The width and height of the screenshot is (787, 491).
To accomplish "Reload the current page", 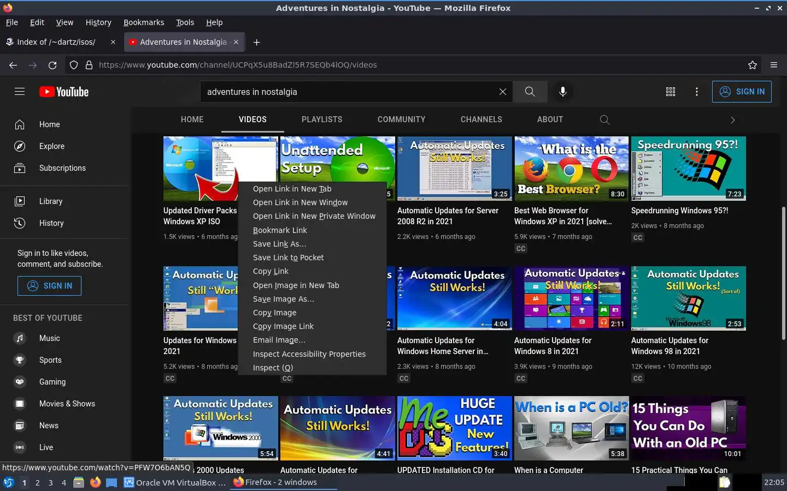I will [52, 65].
